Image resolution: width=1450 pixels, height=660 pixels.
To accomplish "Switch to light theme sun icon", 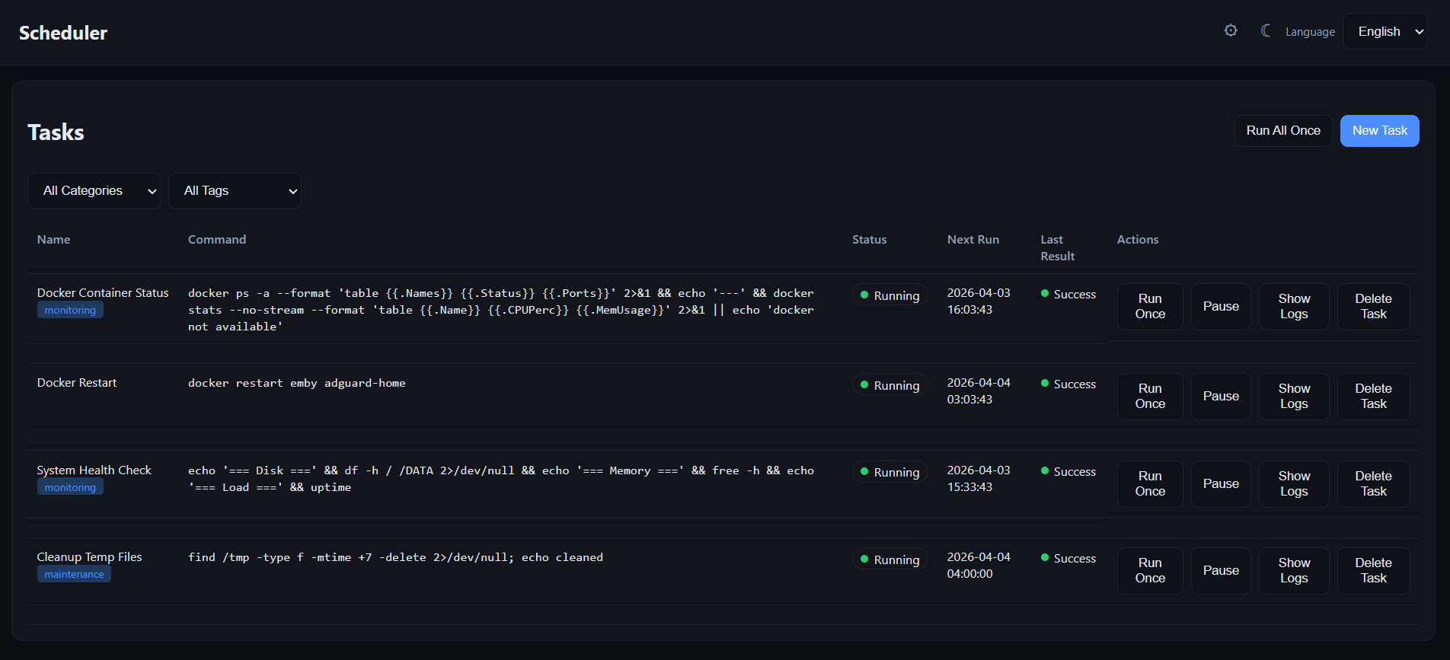I will click(x=1231, y=30).
